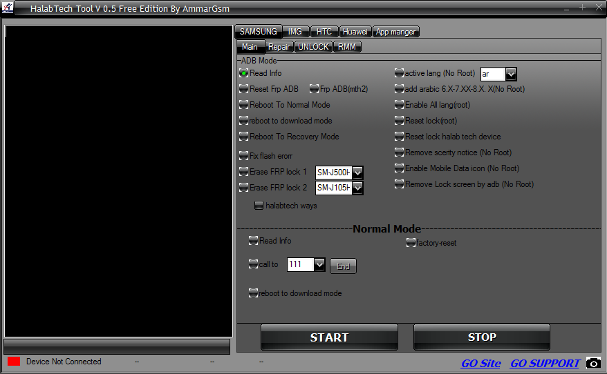Screen dimensions: 607x374
Task: Switch to the IMG tab
Action: (x=295, y=32)
